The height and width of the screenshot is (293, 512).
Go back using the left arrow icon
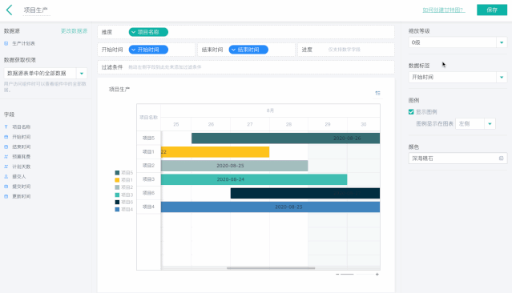9,10
